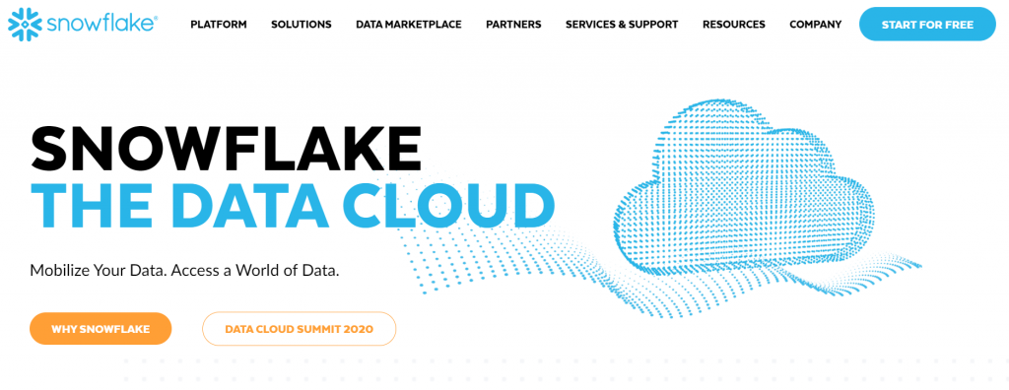Expand Services & Support menu
This screenshot has height=390, width=1009.
(622, 25)
